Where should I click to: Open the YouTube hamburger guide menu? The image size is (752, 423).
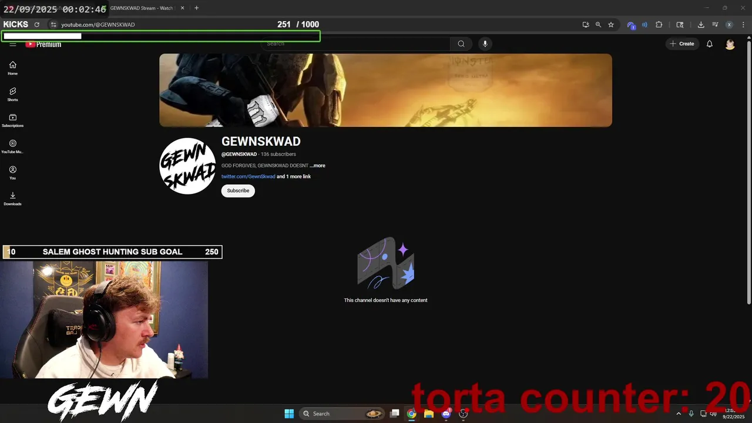point(12,44)
